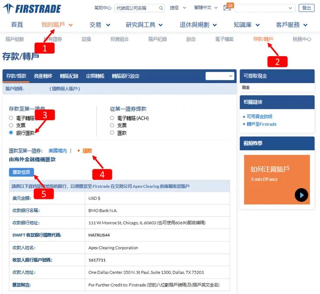Image resolution: width=320 pixels, height=294 pixels.
Task: Open 投資組合 submenu item
Action: tap(119, 39)
